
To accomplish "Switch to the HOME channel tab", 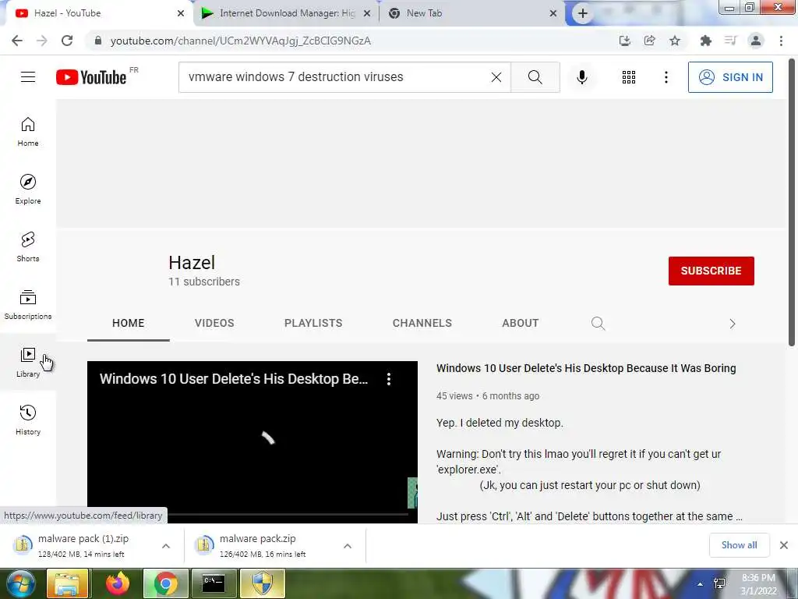I will coord(129,324).
